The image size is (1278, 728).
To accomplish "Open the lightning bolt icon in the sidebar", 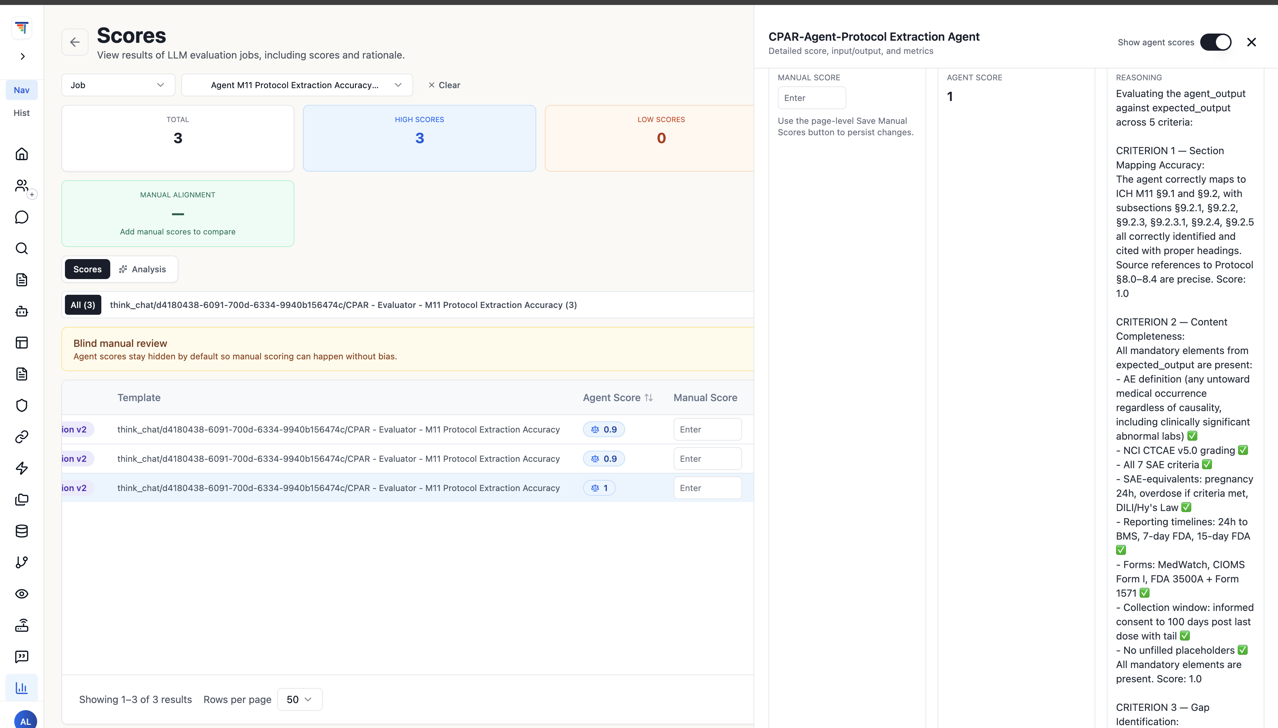I will click(21, 469).
